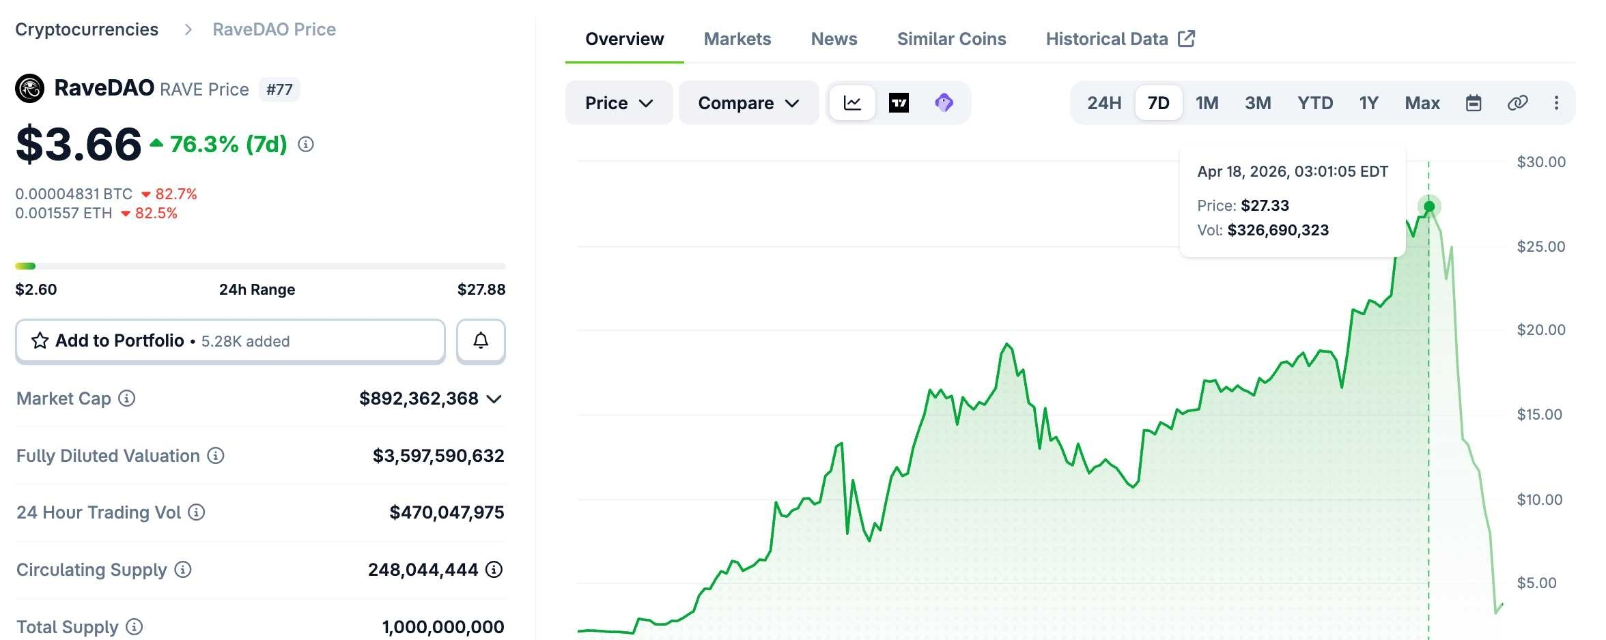
Task: Copy chart link via chain icon
Action: click(1517, 103)
